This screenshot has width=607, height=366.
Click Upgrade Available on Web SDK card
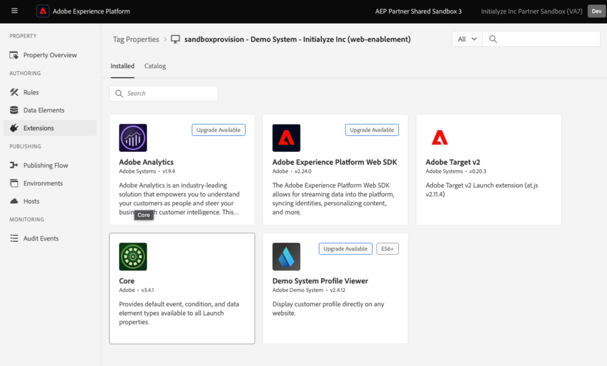[372, 130]
